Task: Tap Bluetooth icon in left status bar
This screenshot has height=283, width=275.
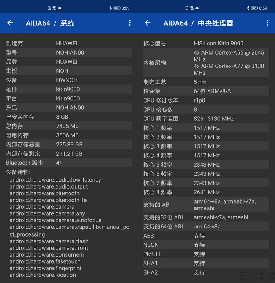Action: coord(110,8)
